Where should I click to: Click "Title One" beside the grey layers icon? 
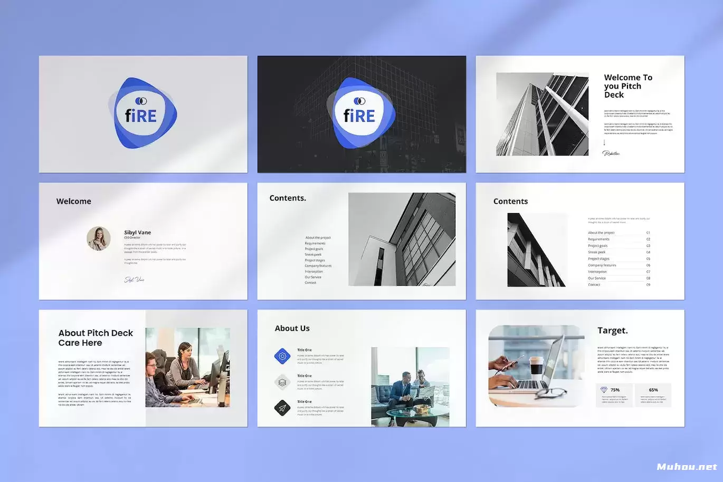point(305,376)
